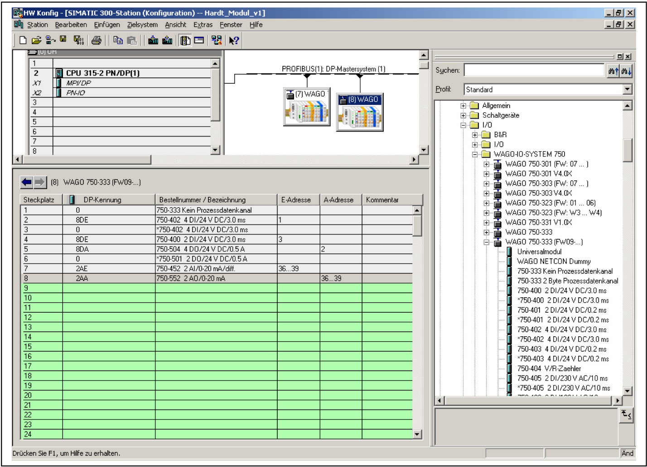Click the 750-404 V/R-Zaehler module icon
This screenshot has width=647, height=467.
(x=509, y=368)
